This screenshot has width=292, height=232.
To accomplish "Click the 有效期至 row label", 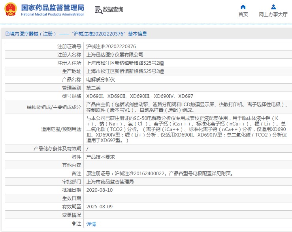I will click(x=72, y=206).
